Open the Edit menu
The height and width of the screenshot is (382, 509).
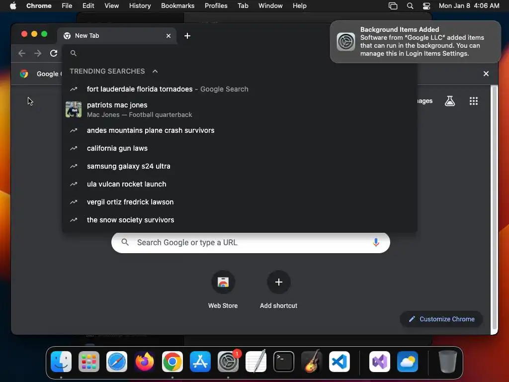click(88, 6)
